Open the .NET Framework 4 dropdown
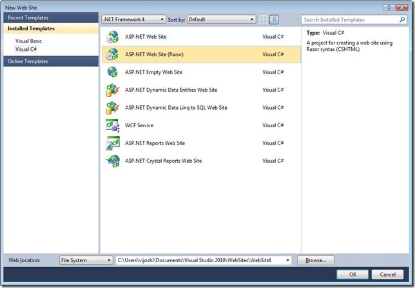Image resolution: width=415 pixels, height=288 pixels. coord(133,19)
